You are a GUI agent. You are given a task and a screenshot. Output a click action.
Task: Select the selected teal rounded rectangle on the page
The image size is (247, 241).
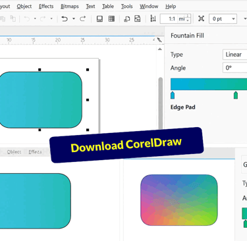(x=40, y=100)
